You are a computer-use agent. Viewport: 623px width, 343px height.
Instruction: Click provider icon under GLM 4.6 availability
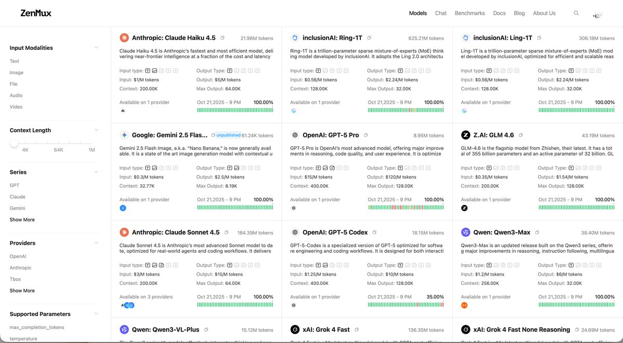(464, 208)
